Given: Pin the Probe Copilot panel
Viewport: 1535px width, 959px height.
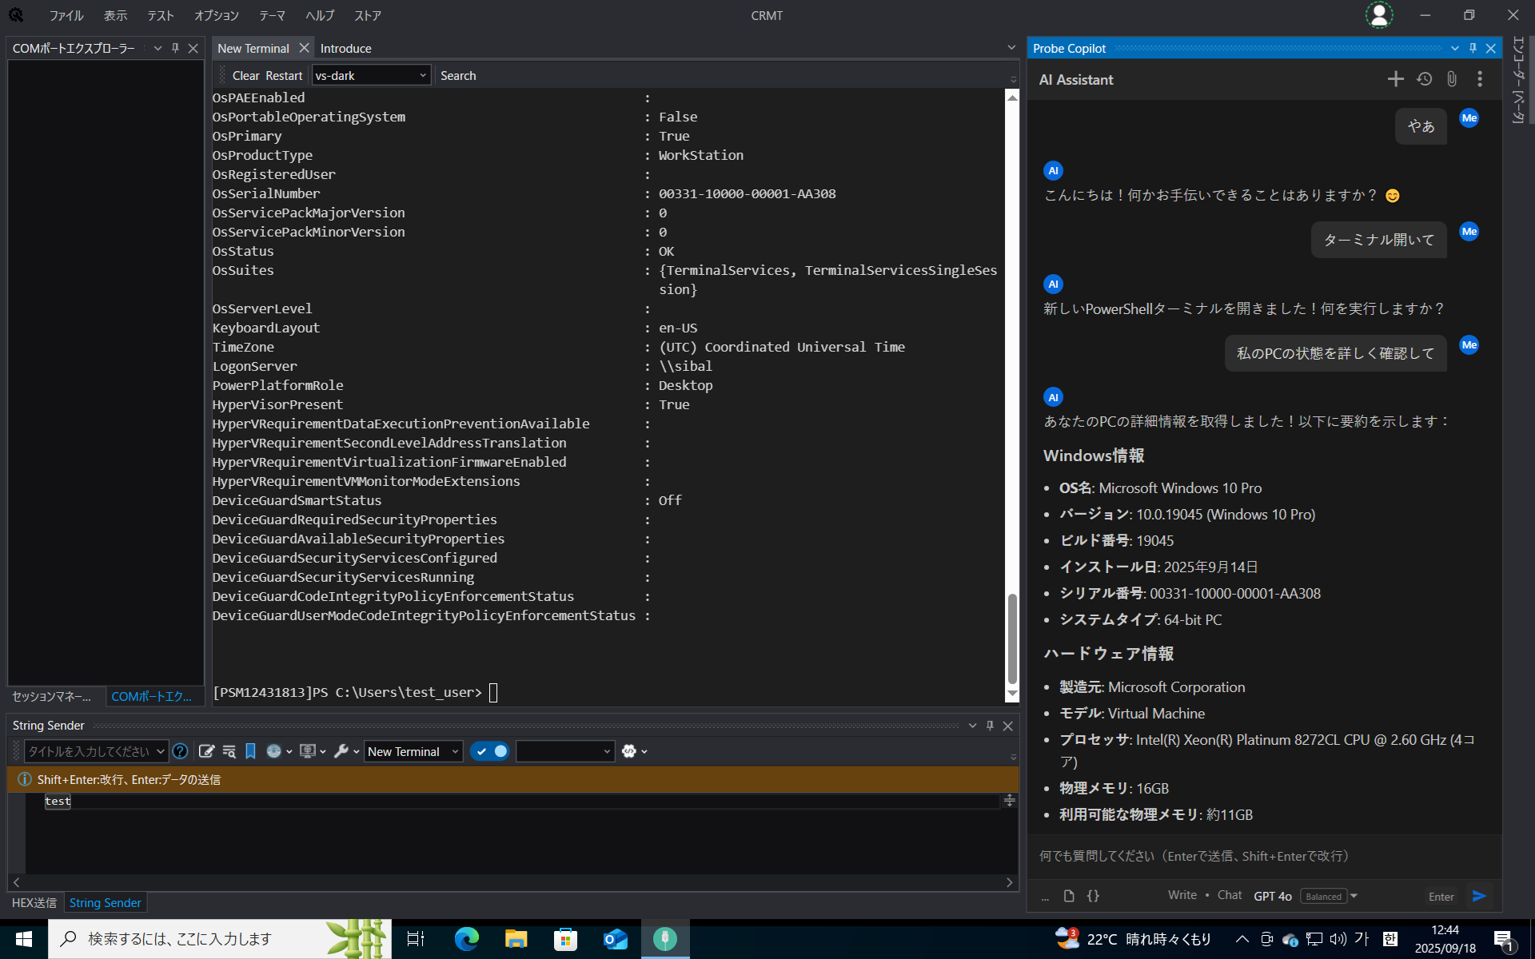Looking at the screenshot, I should click(1473, 48).
